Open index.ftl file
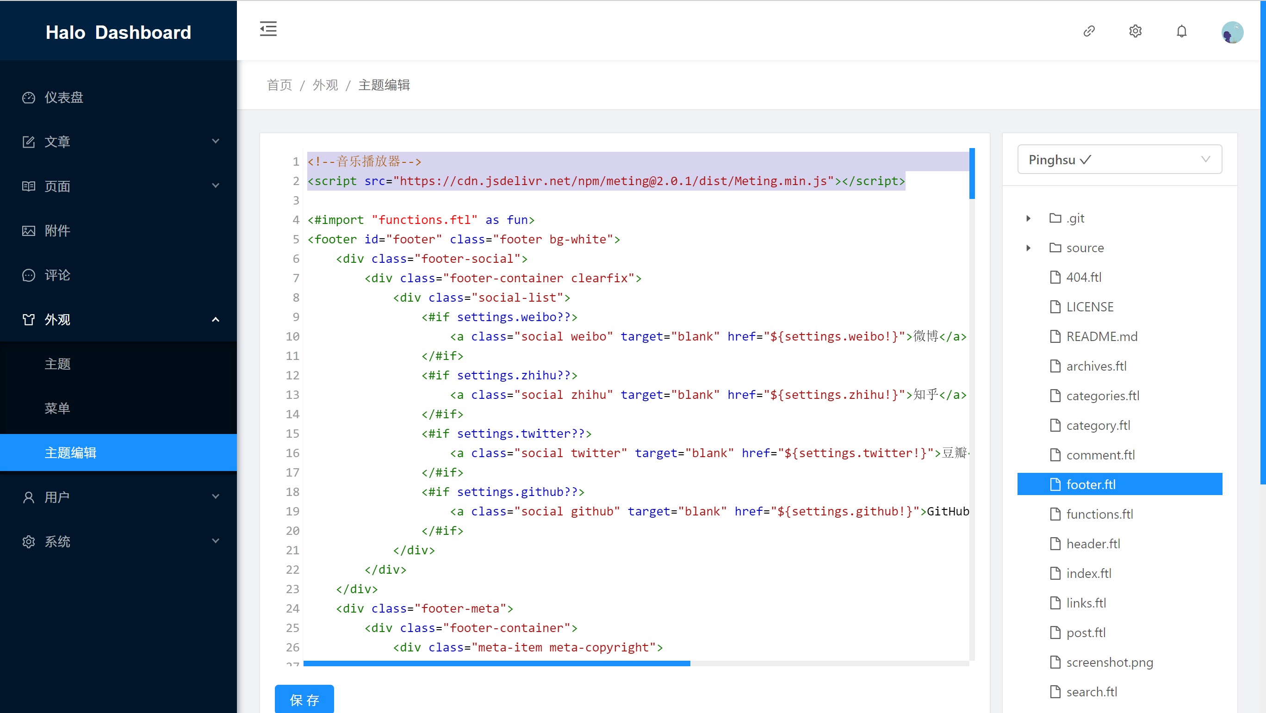The image size is (1266, 713). (1080, 573)
